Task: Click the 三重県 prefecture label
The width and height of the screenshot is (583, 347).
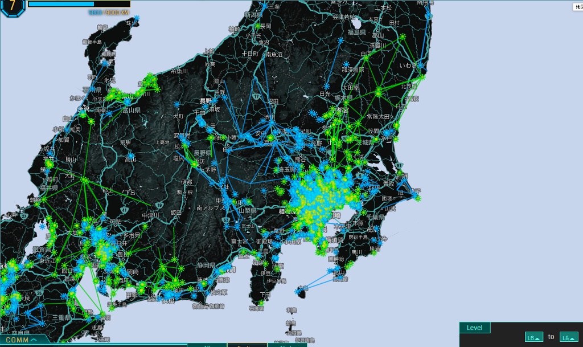Action: click(x=61, y=317)
